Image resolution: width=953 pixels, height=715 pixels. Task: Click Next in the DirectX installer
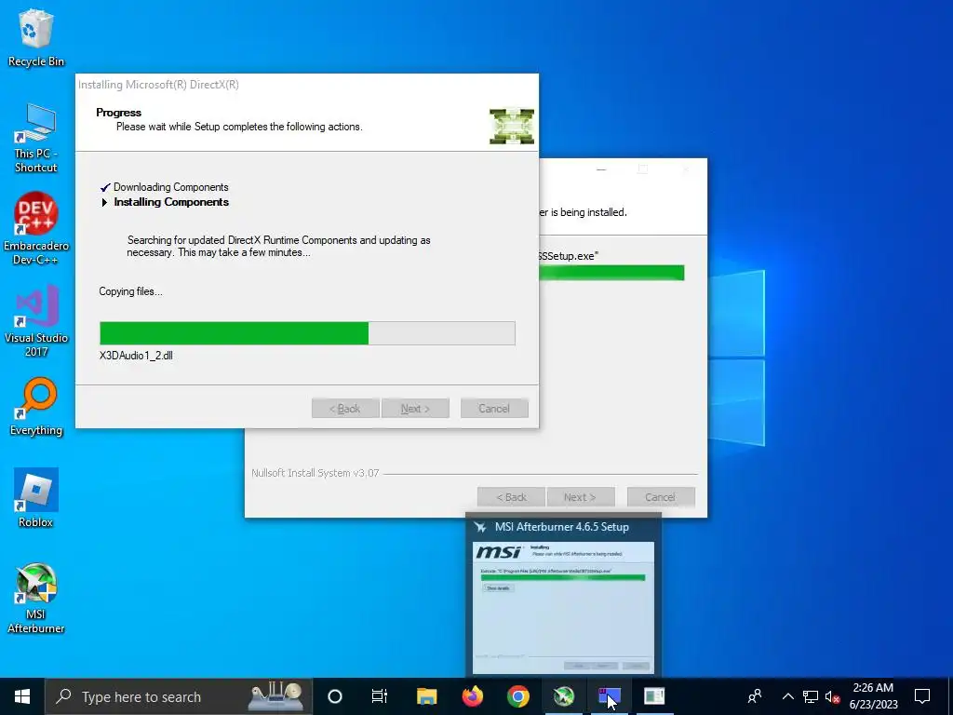pyautogui.click(x=415, y=409)
